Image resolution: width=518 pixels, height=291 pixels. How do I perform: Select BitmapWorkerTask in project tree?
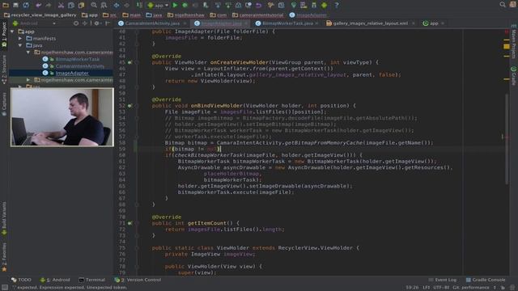[78, 59]
